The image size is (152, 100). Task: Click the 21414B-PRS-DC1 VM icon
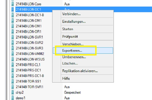(x=12, y=70)
